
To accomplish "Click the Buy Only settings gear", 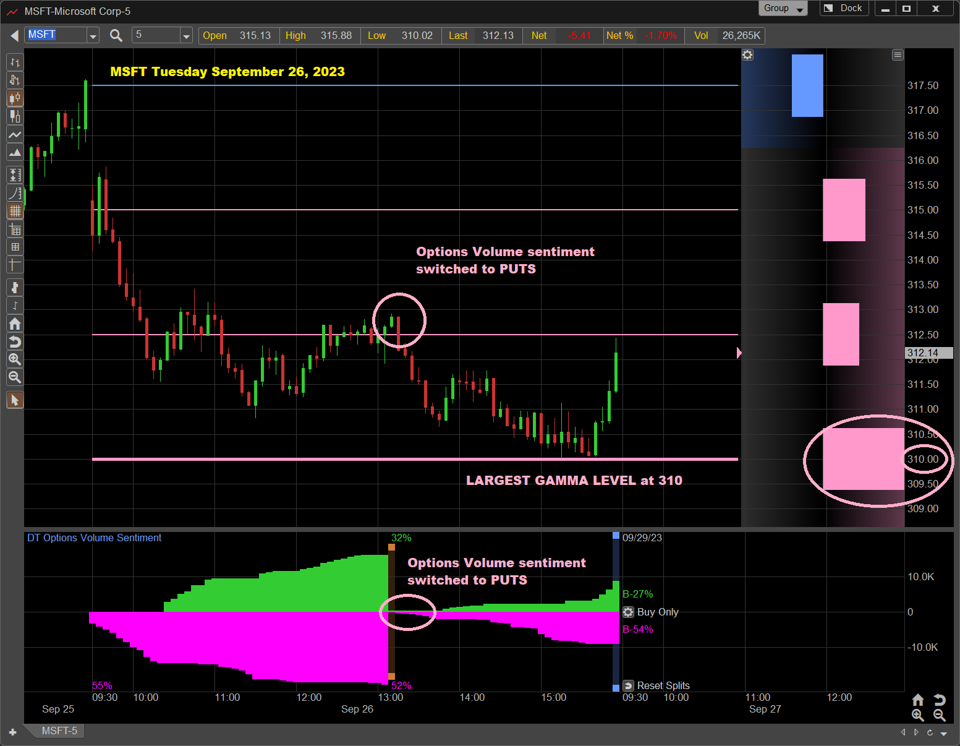I will 628,612.
